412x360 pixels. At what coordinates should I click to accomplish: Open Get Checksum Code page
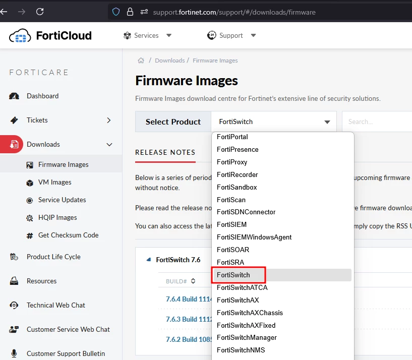(x=68, y=235)
